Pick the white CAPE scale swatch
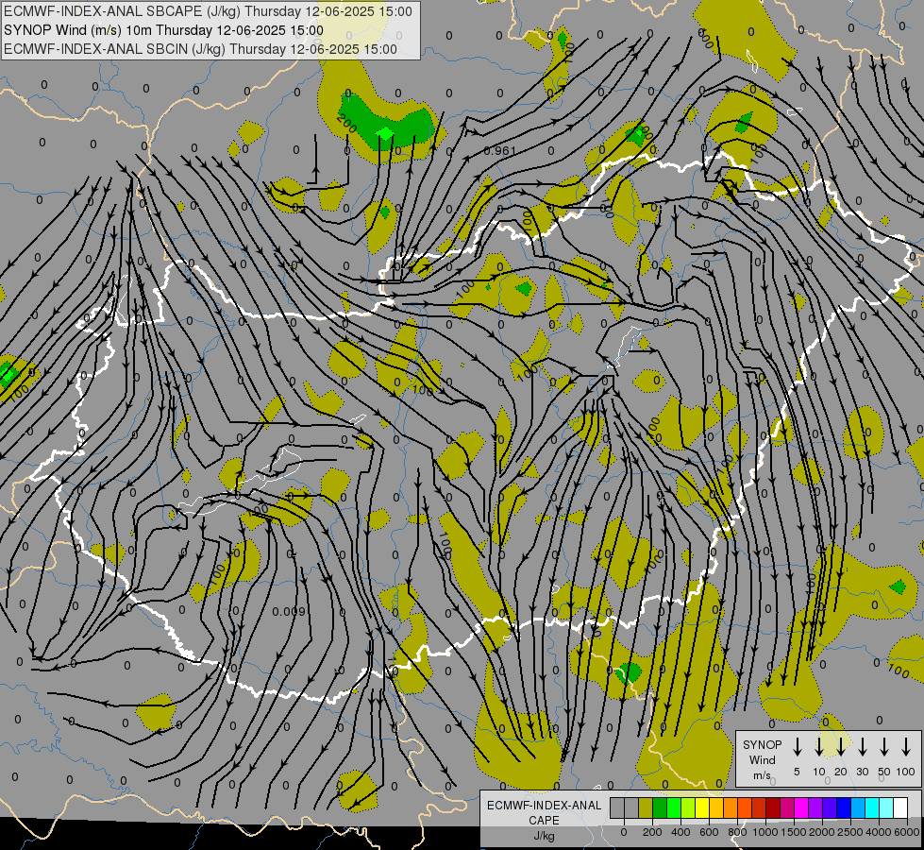The image size is (924, 850). tap(899, 807)
